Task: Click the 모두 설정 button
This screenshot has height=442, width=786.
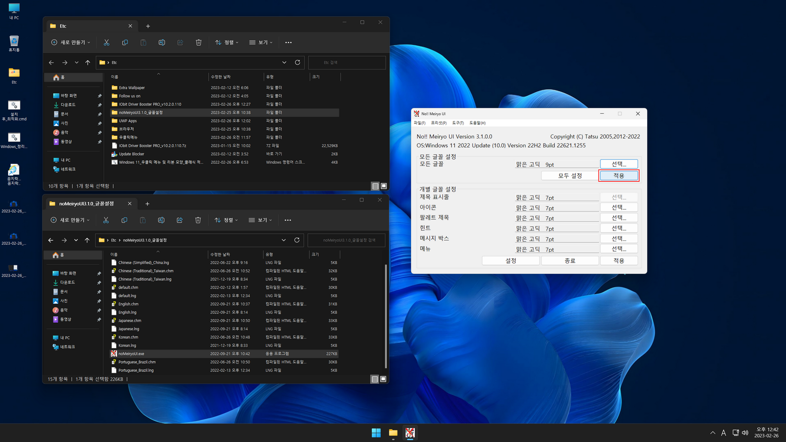Action: pos(570,176)
